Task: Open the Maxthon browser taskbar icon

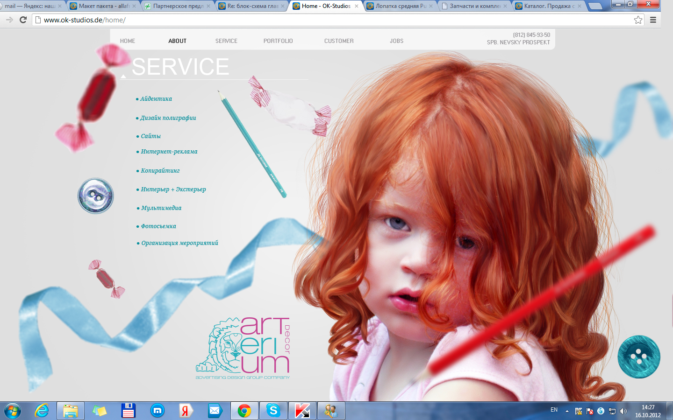Action: click(158, 411)
